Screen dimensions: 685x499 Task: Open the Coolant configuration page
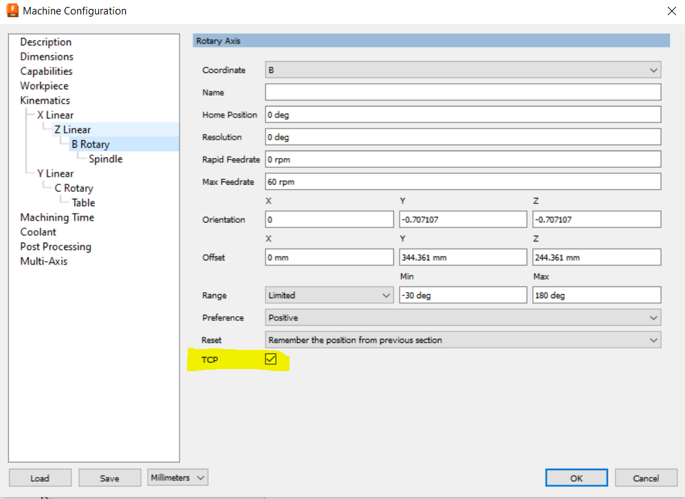36,232
